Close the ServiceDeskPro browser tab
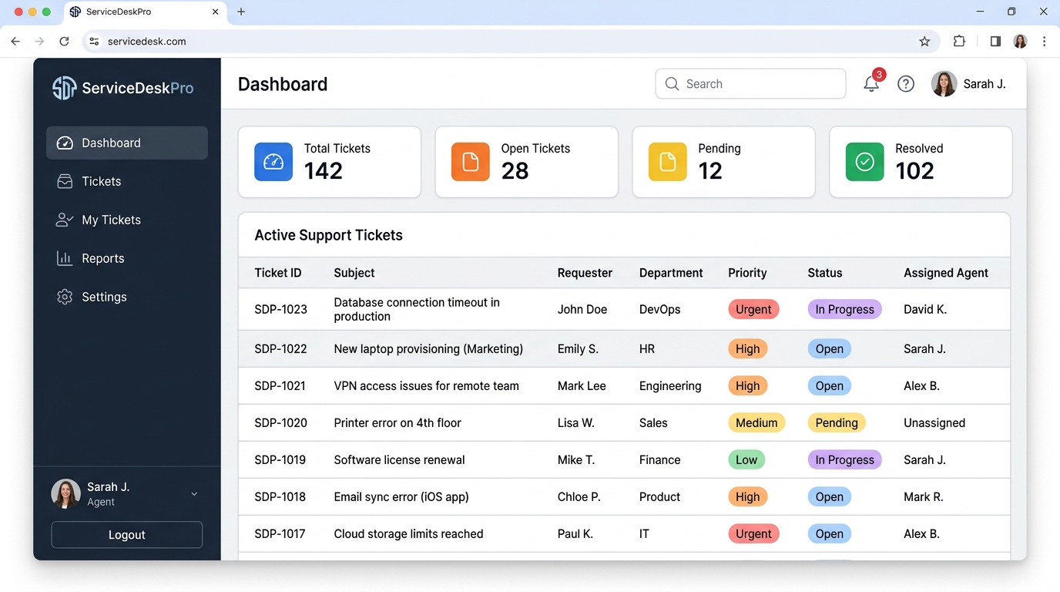 point(216,12)
